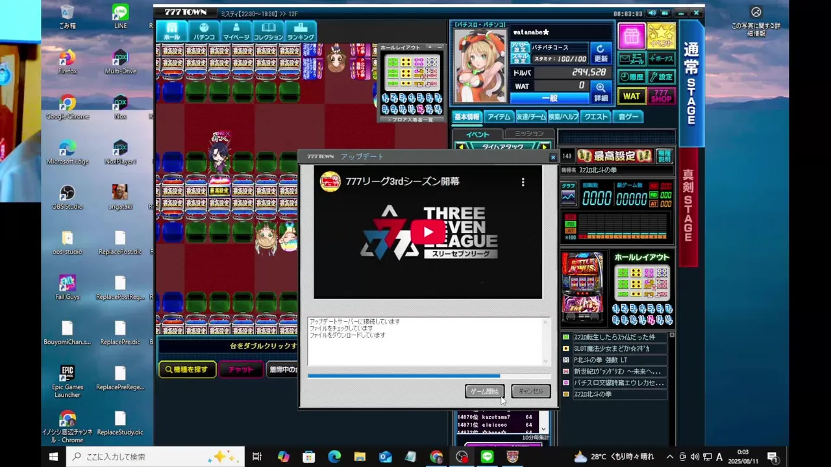Screen dimensions: 831x467
Task: Refresh status with 更新 button
Action: pyautogui.click(x=601, y=53)
